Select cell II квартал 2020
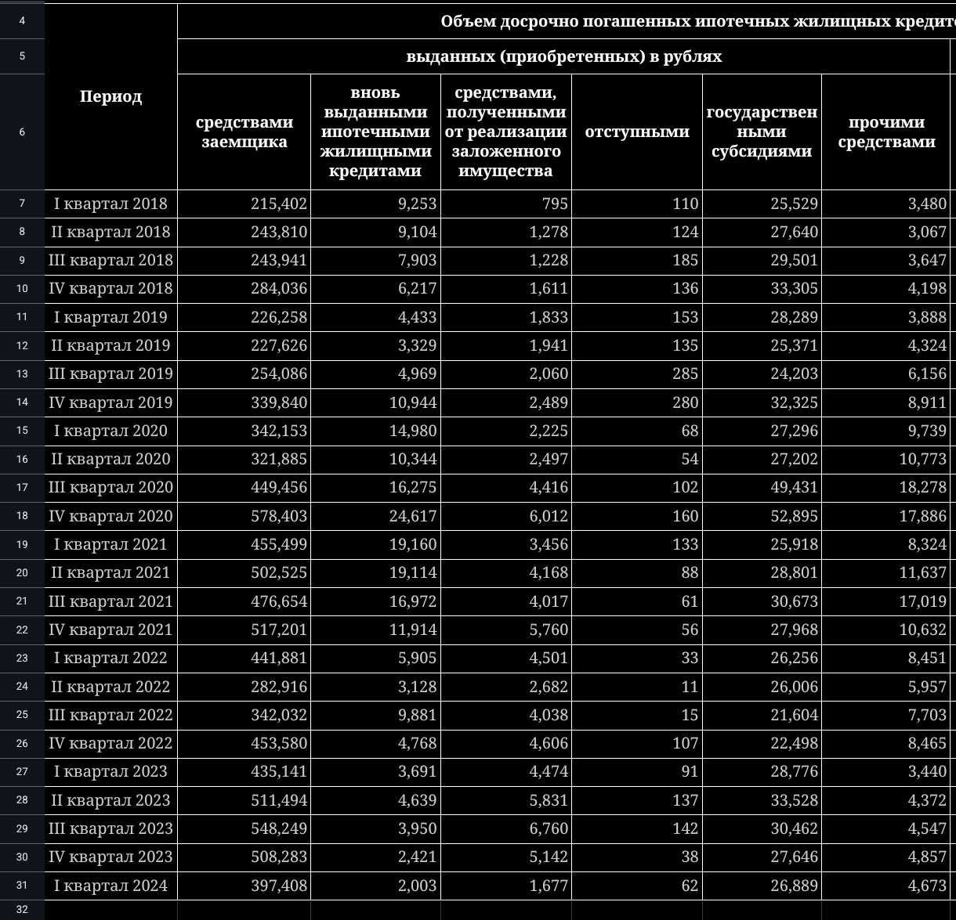Image resolution: width=956 pixels, height=920 pixels. click(111, 459)
